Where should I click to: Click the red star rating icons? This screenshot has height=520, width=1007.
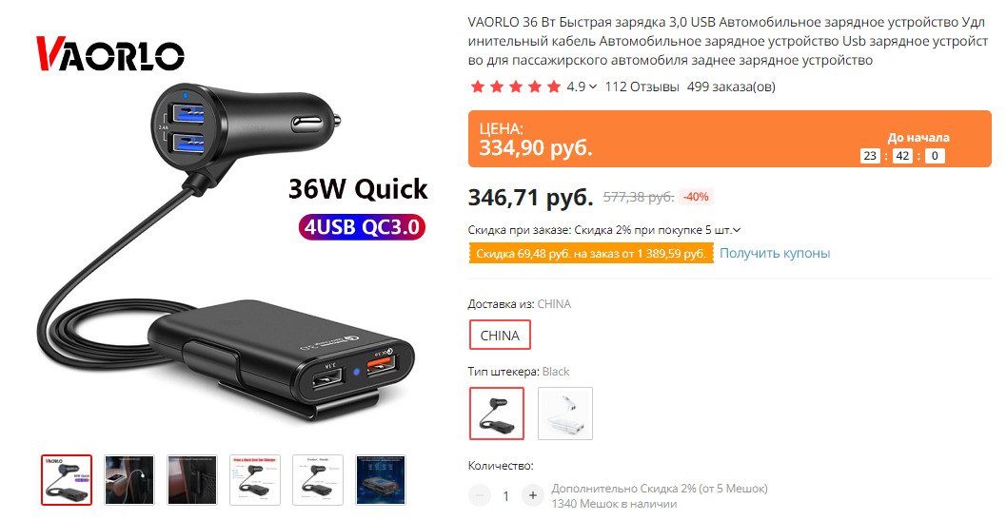[516, 87]
